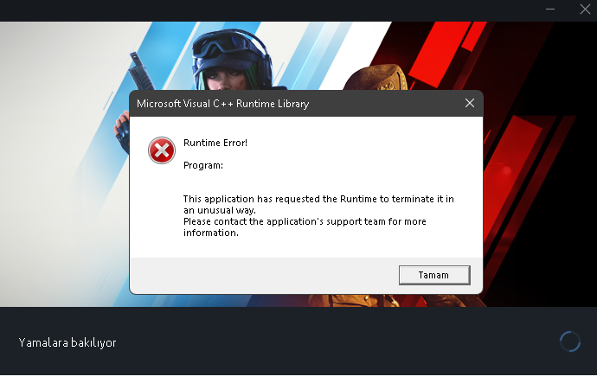Select the 'Yamalara bakılıyor' status text
597x383 pixels.
point(67,342)
